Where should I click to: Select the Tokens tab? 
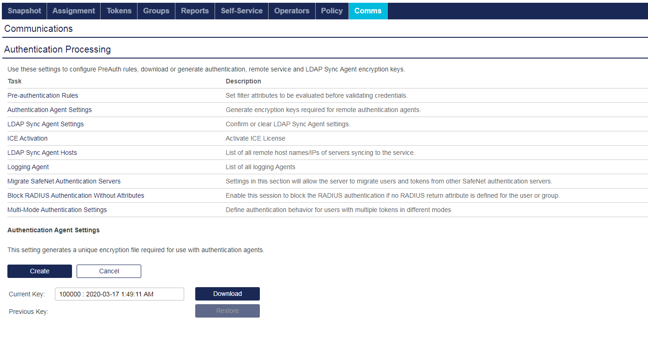click(x=119, y=11)
